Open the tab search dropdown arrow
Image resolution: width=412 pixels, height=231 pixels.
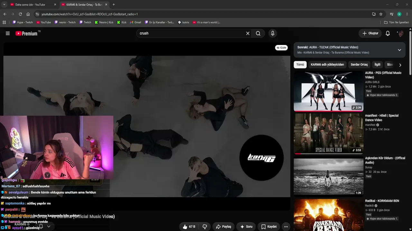[5, 4]
